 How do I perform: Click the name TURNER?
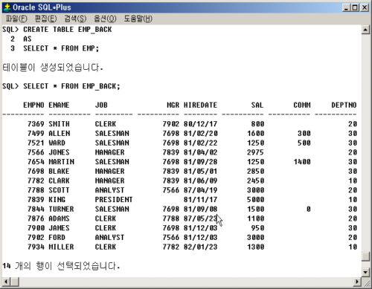61,209
